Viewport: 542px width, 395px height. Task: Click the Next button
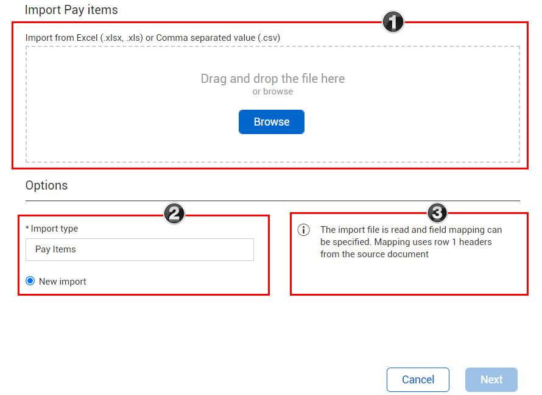(491, 380)
